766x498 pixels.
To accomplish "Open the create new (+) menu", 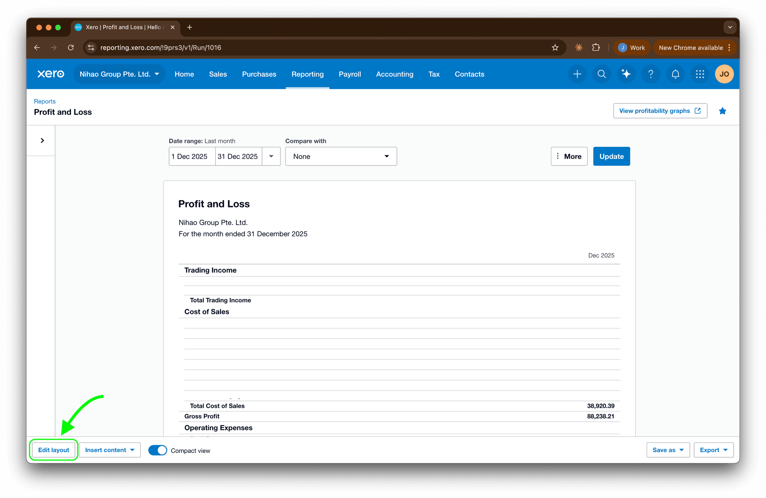I will [x=577, y=74].
